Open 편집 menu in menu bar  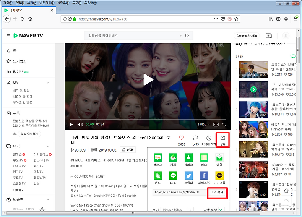pyautogui.click(x=20, y=3)
